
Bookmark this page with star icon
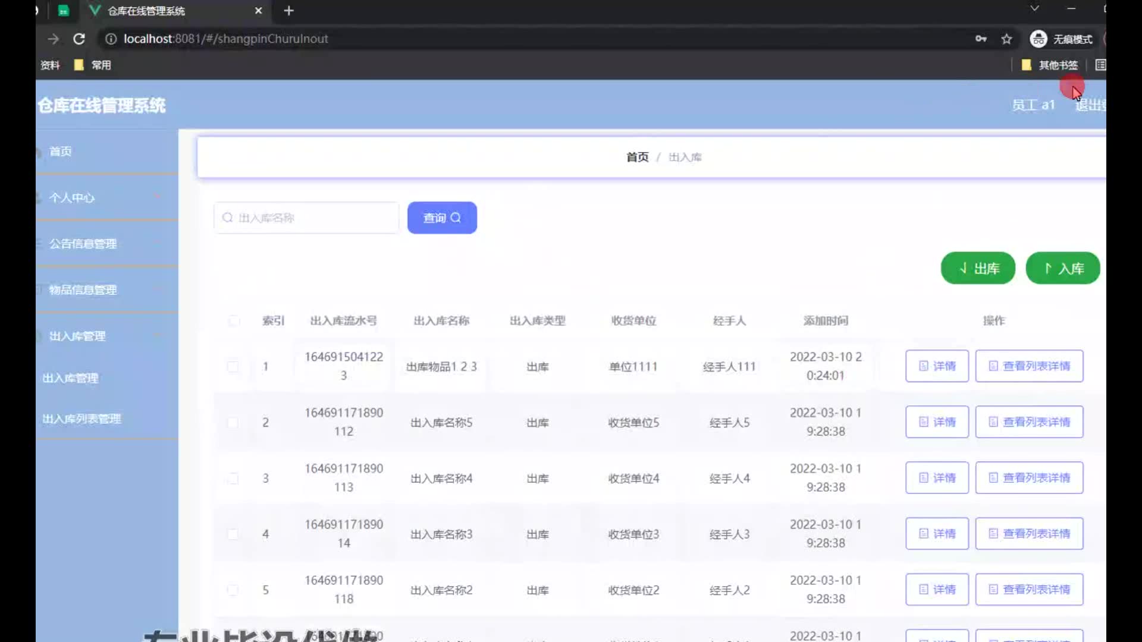pyautogui.click(x=1006, y=39)
